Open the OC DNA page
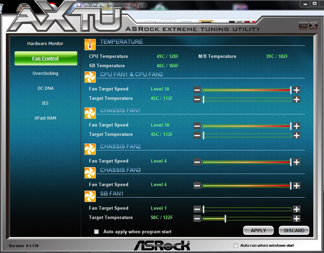The image size is (324, 253). [x=45, y=88]
